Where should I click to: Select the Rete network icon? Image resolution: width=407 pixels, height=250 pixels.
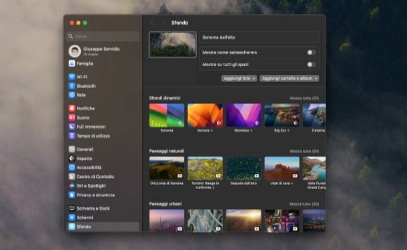click(72, 95)
